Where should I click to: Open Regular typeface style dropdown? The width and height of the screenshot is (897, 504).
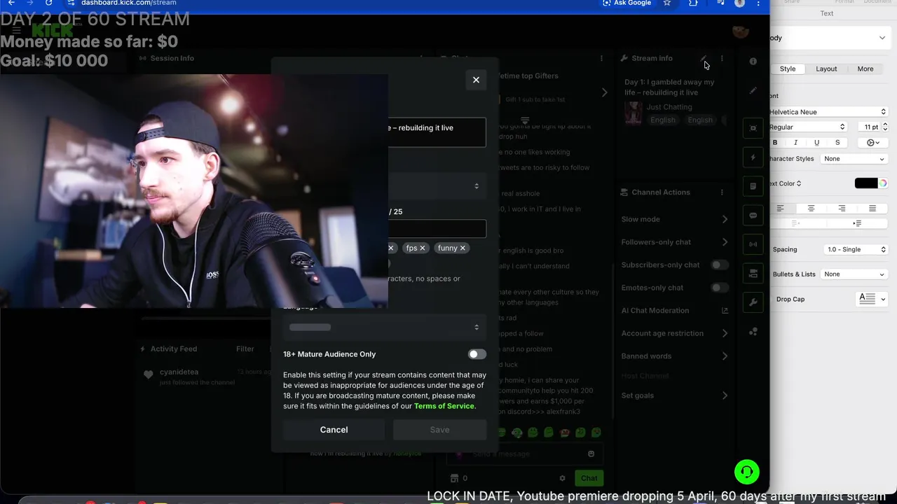(x=808, y=127)
